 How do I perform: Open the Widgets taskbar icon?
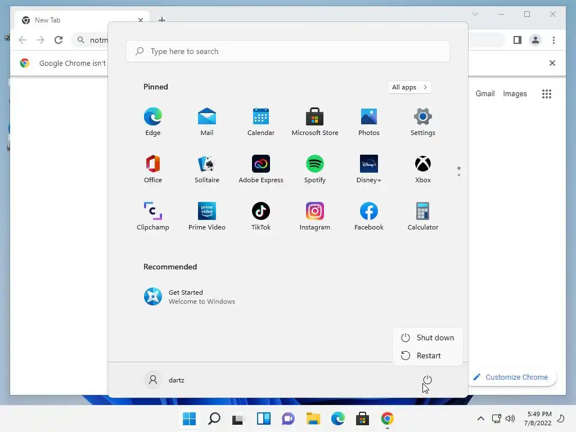pos(263,418)
